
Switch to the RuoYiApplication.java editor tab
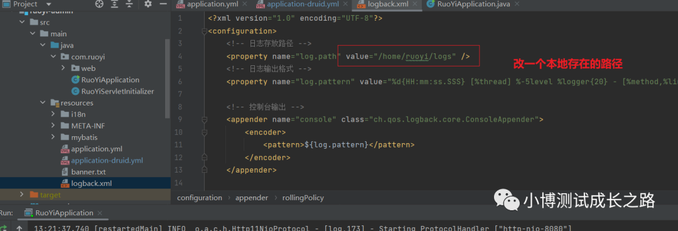(x=473, y=4)
